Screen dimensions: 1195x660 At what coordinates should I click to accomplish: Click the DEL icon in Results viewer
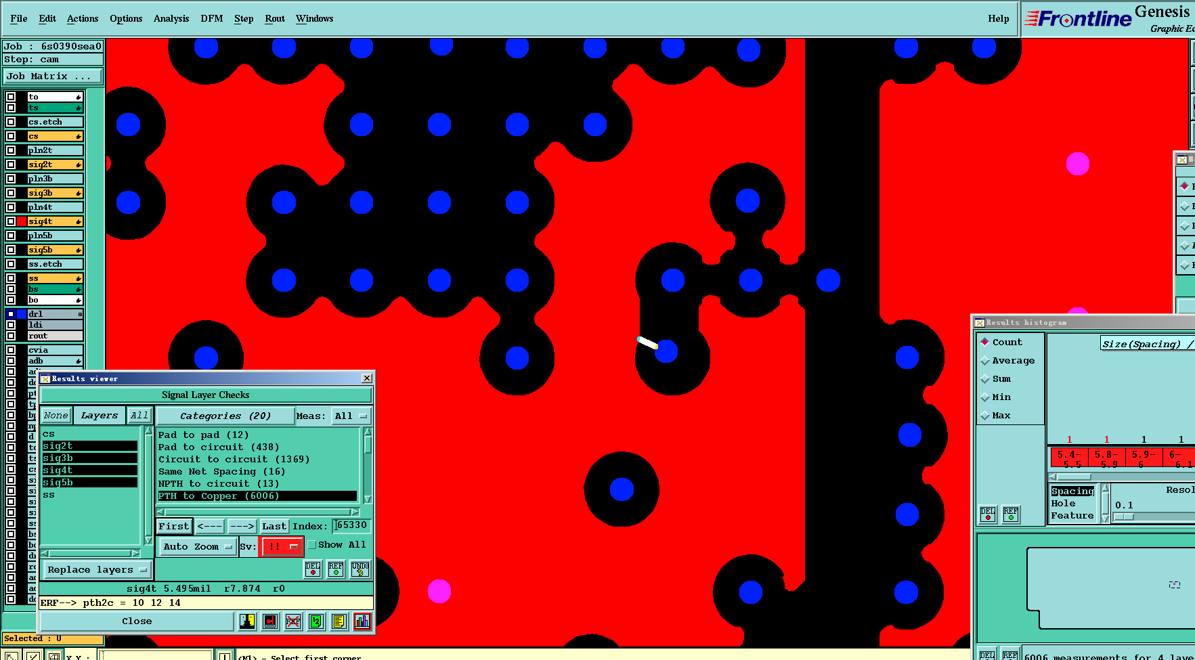pos(313,569)
